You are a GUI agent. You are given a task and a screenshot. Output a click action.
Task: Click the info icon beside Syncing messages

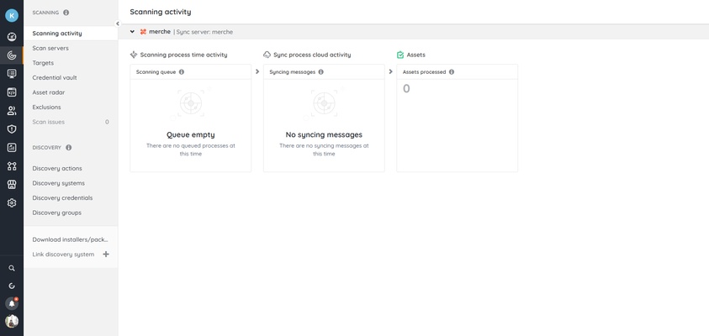coord(320,71)
